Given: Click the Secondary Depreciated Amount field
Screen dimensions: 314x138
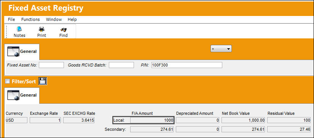Looking at the screenshot, I should pos(198,129).
